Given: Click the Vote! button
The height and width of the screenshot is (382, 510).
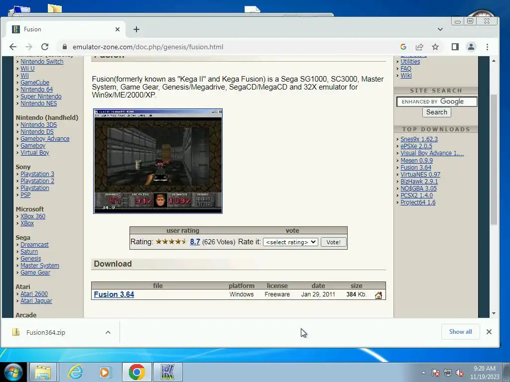Looking at the screenshot, I should [333, 242].
